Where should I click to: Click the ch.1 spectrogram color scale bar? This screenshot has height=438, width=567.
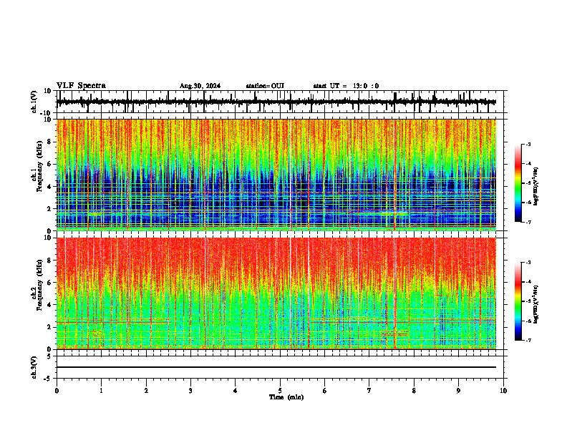pos(518,183)
